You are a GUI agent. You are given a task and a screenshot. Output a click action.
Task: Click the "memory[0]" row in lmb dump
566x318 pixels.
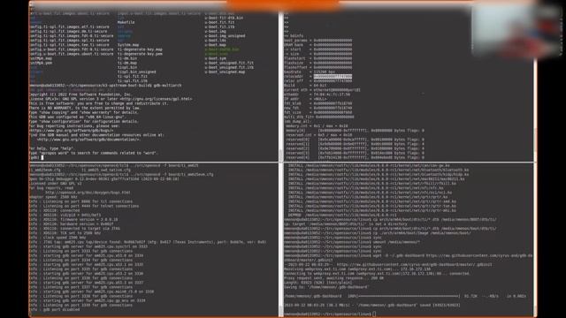tap(355, 131)
